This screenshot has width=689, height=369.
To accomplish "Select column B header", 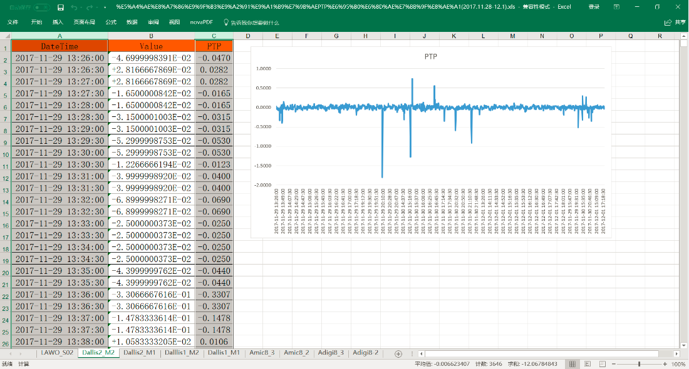I will click(x=151, y=36).
